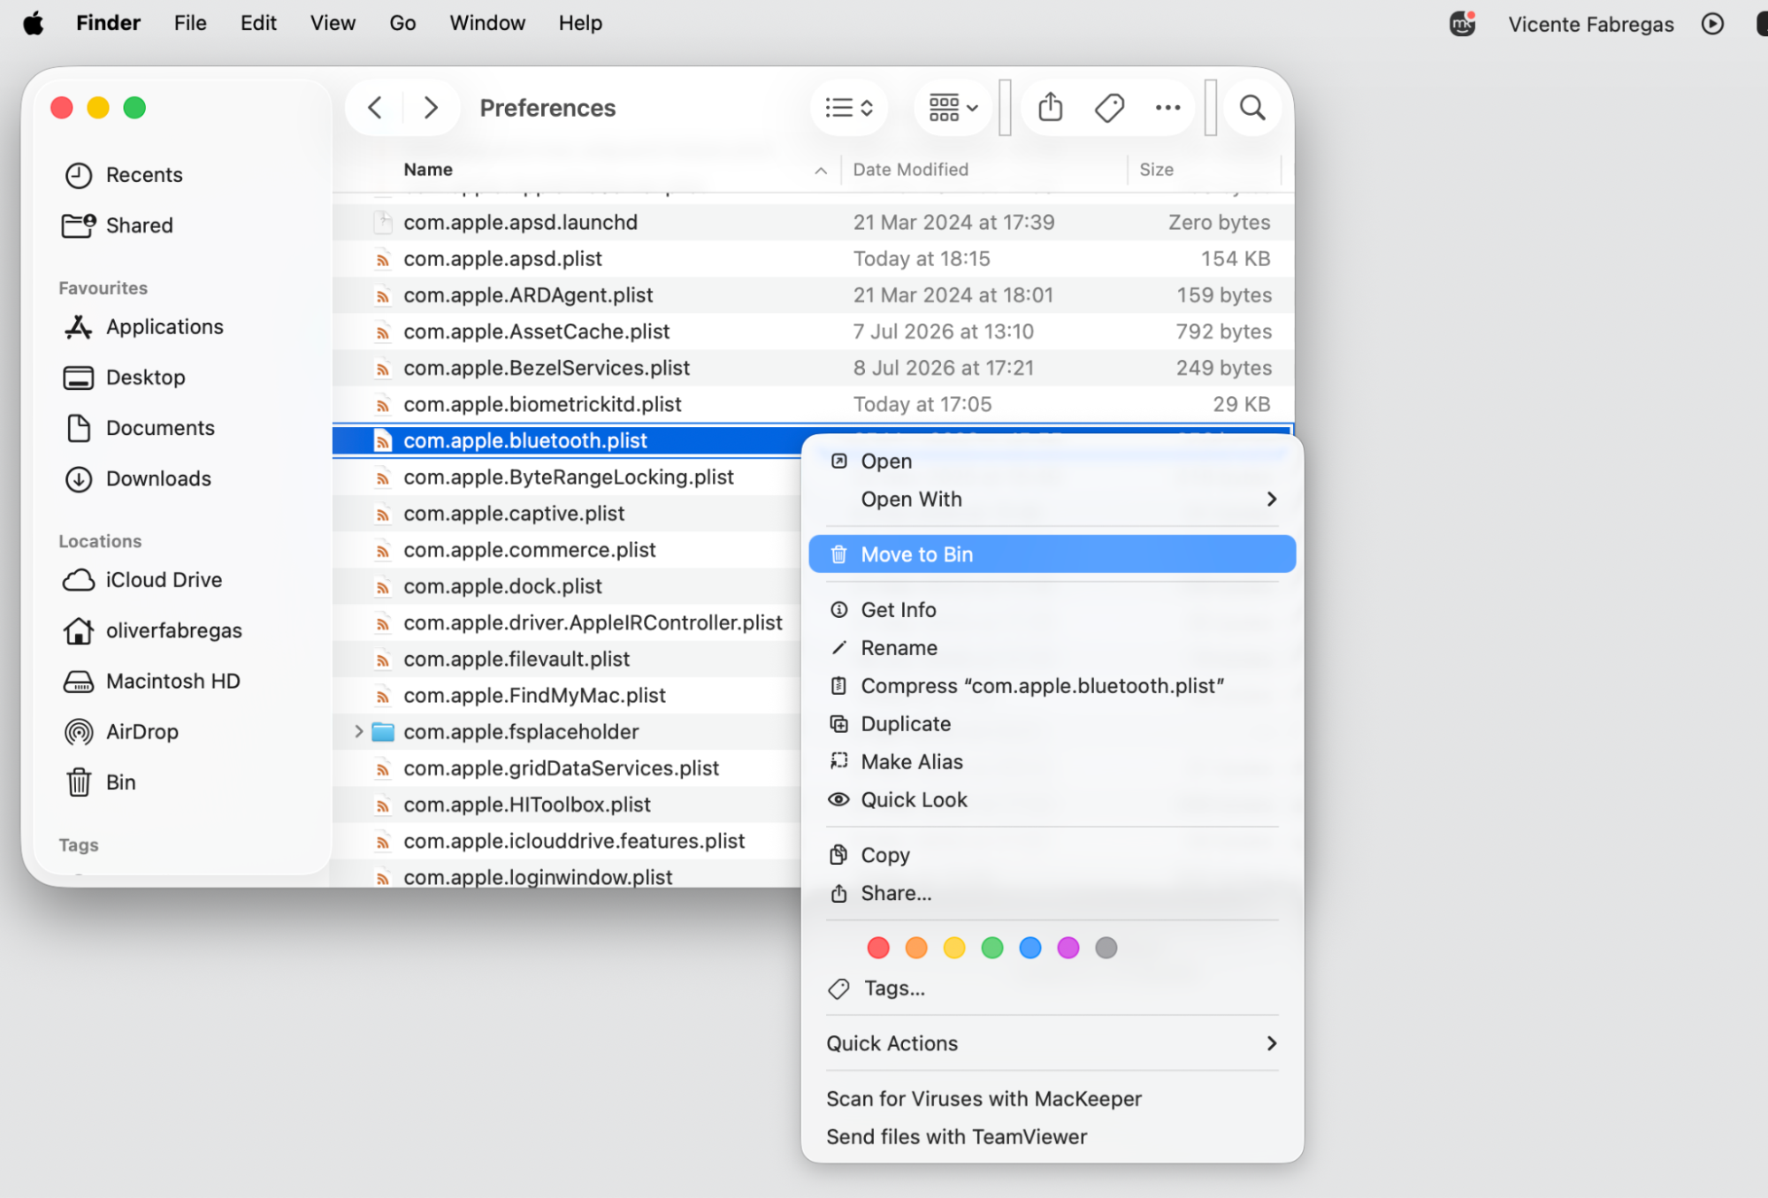Sort by Date Modified column

[x=910, y=169]
